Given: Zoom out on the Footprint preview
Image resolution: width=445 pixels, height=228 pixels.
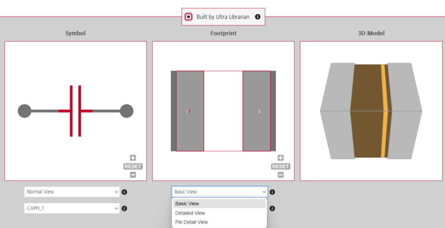Looking at the screenshot, I should click(281, 175).
